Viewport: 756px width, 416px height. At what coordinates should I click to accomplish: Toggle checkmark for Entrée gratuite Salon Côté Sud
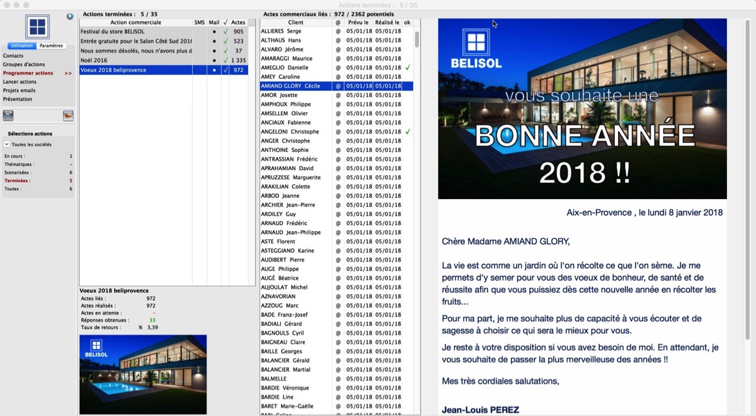226,41
